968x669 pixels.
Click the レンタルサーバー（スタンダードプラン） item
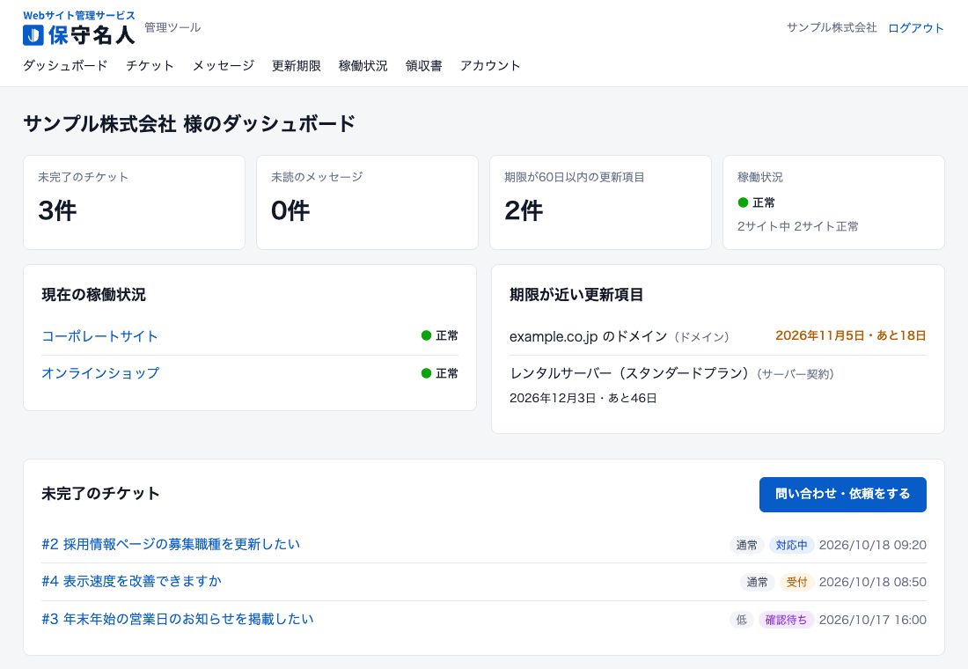tap(629, 373)
